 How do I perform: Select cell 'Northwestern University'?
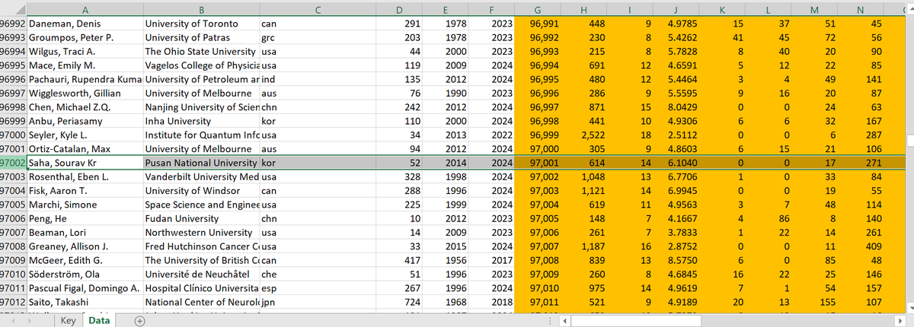[x=200, y=232]
